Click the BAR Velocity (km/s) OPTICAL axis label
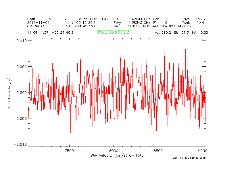Screen dimensions: 242x171 click(117, 155)
